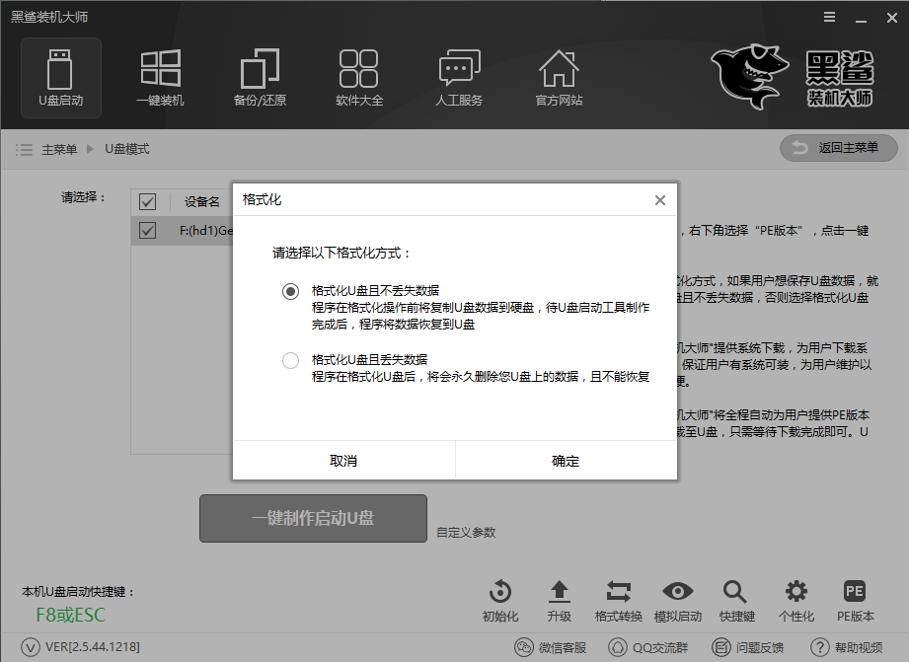
Task: Select 格式化U盘且不丢失数据 option
Action: (x=290, y=292)
